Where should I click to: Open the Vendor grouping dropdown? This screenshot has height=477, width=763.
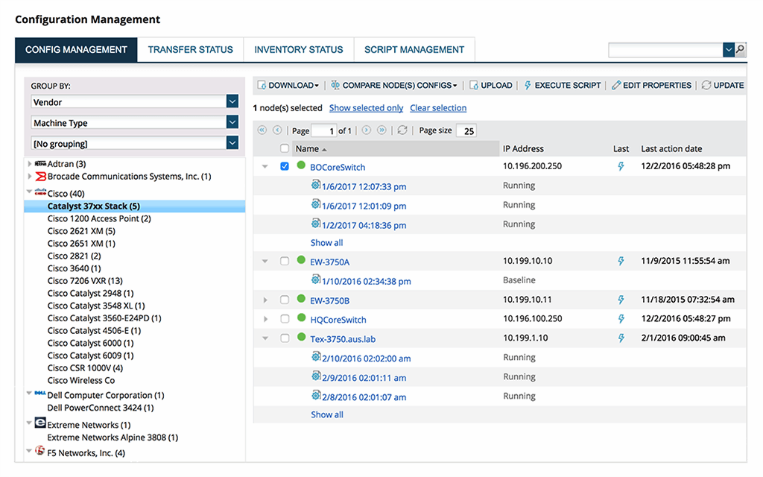(x=232, y=101)
